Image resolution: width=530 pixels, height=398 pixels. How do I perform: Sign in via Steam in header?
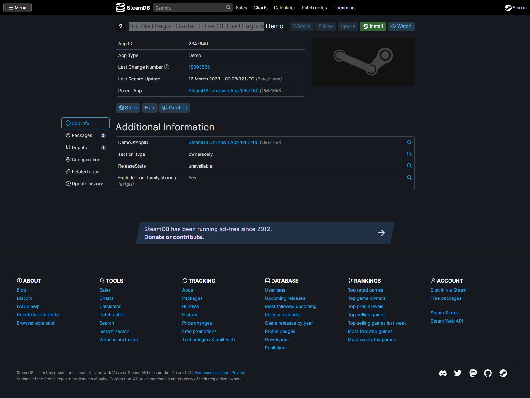[516, 8]
